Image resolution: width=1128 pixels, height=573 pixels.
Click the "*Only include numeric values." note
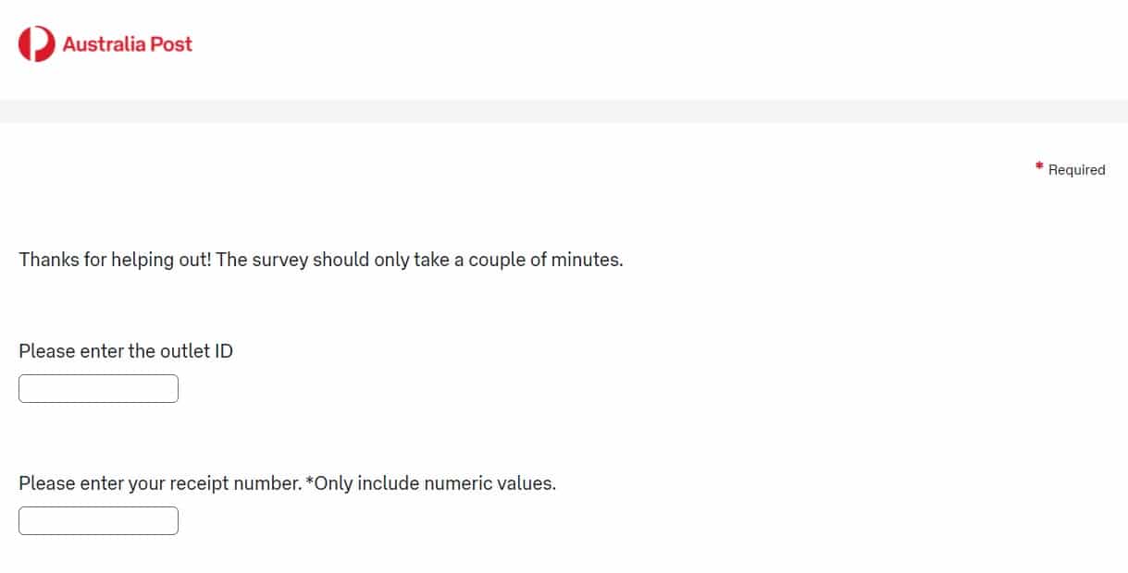click(431, 483)
